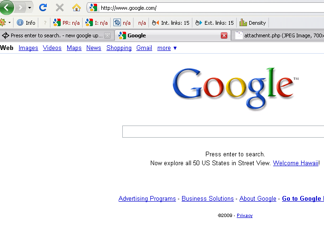Go back using the green back arrow
Screen dimensions: 324x231
[x=6, y=7]
